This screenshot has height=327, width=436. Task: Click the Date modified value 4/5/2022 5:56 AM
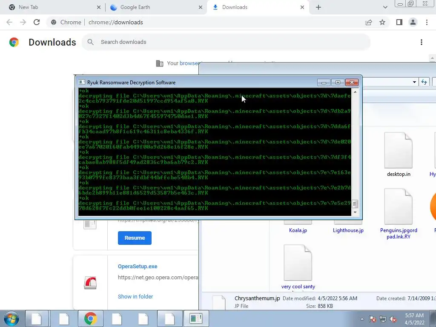pos(337,298)
